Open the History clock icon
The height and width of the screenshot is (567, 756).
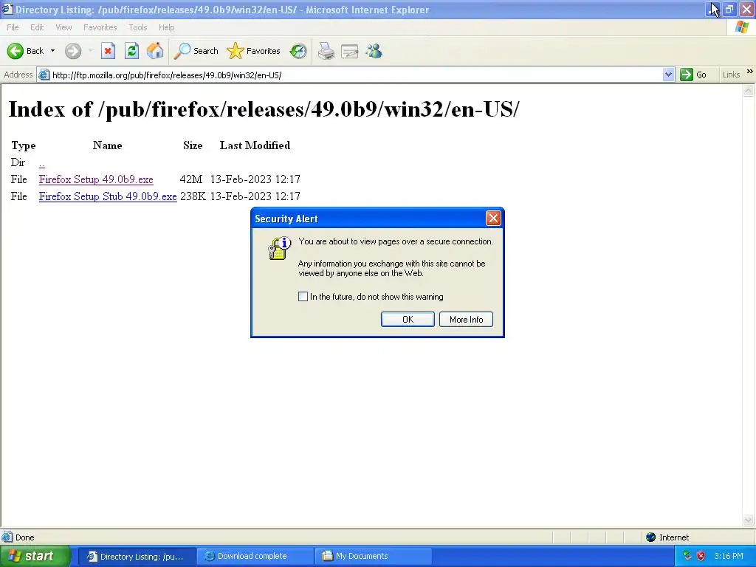click(x=298, y=51)
